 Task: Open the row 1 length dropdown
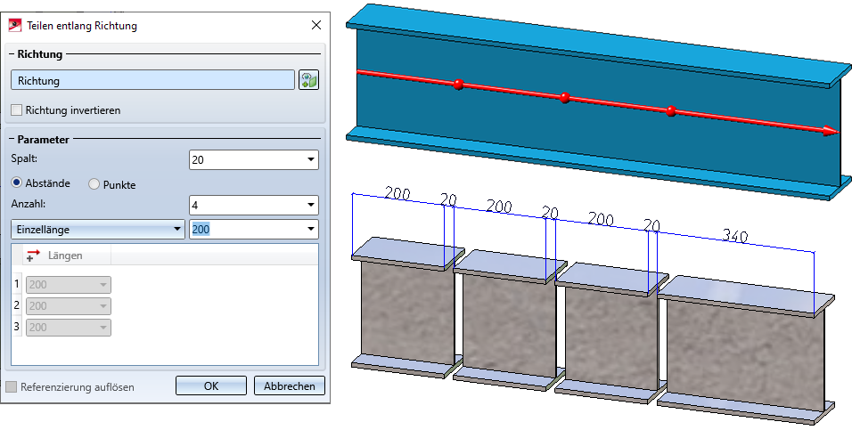103,285
